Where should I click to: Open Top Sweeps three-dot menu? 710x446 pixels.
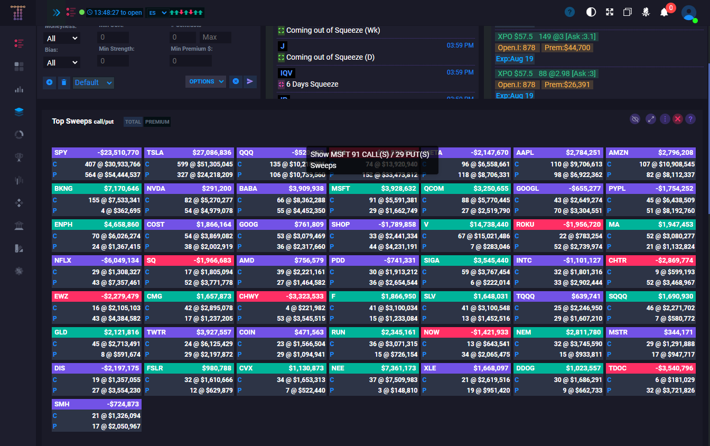[665, 119]
